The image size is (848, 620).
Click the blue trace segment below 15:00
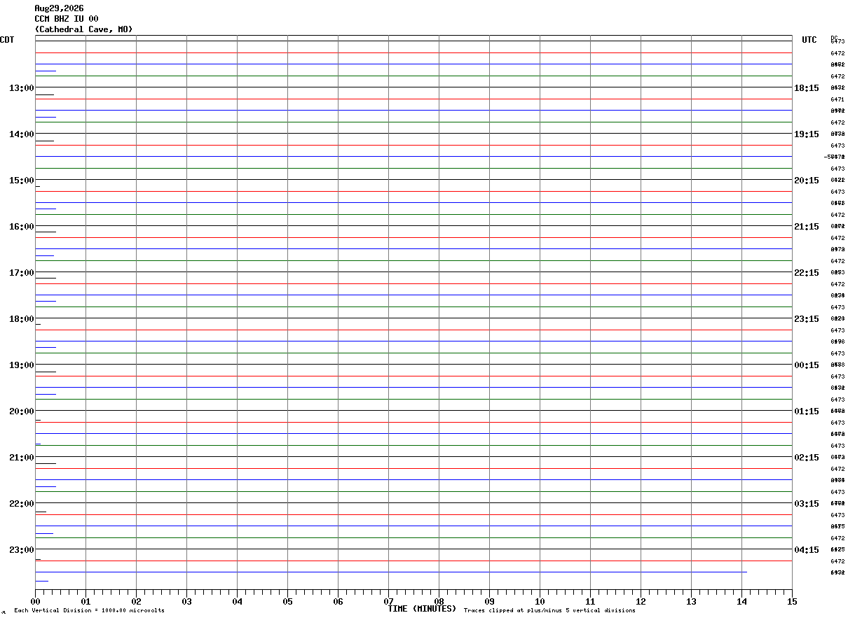click(x=46, y=209)
